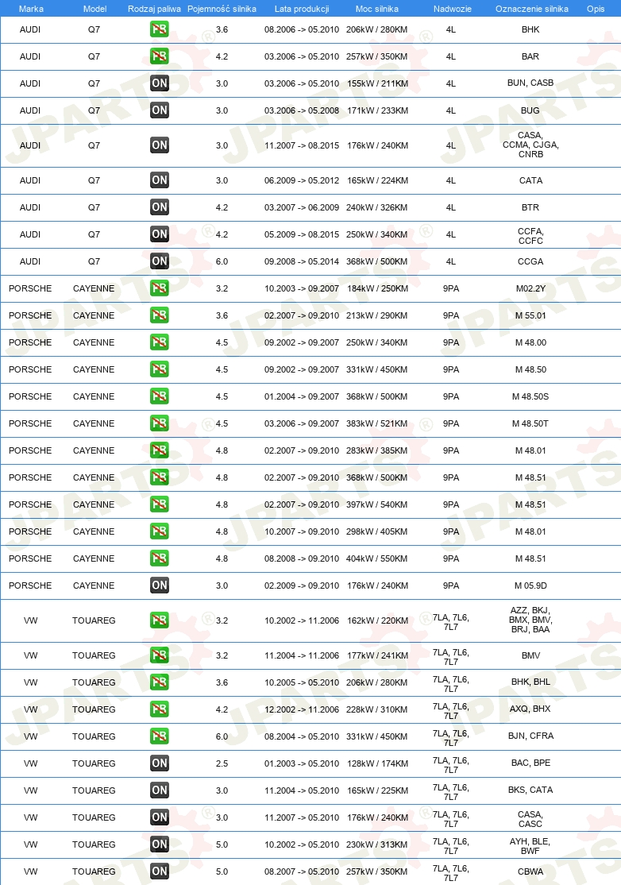Click the petrol icon in the BJN, CFRA row
The width and height of the screenshot is (621, 885).
(160, 736)
